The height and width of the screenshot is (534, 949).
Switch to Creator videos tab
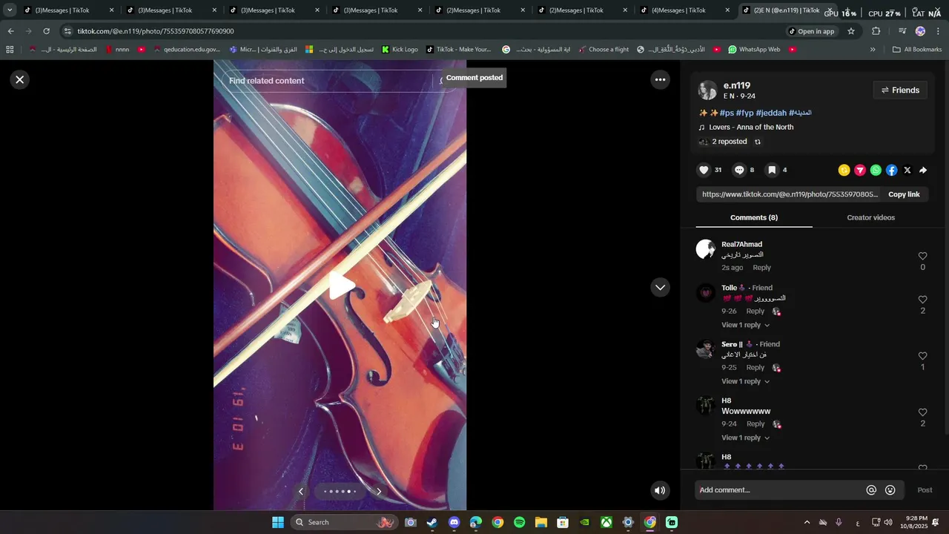click(x=870, y=218)
